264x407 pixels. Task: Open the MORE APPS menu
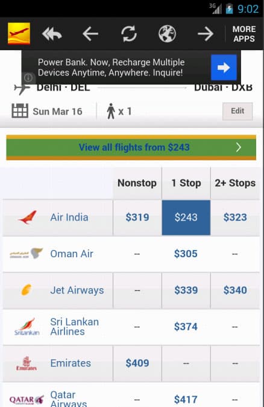pos(244,34)
